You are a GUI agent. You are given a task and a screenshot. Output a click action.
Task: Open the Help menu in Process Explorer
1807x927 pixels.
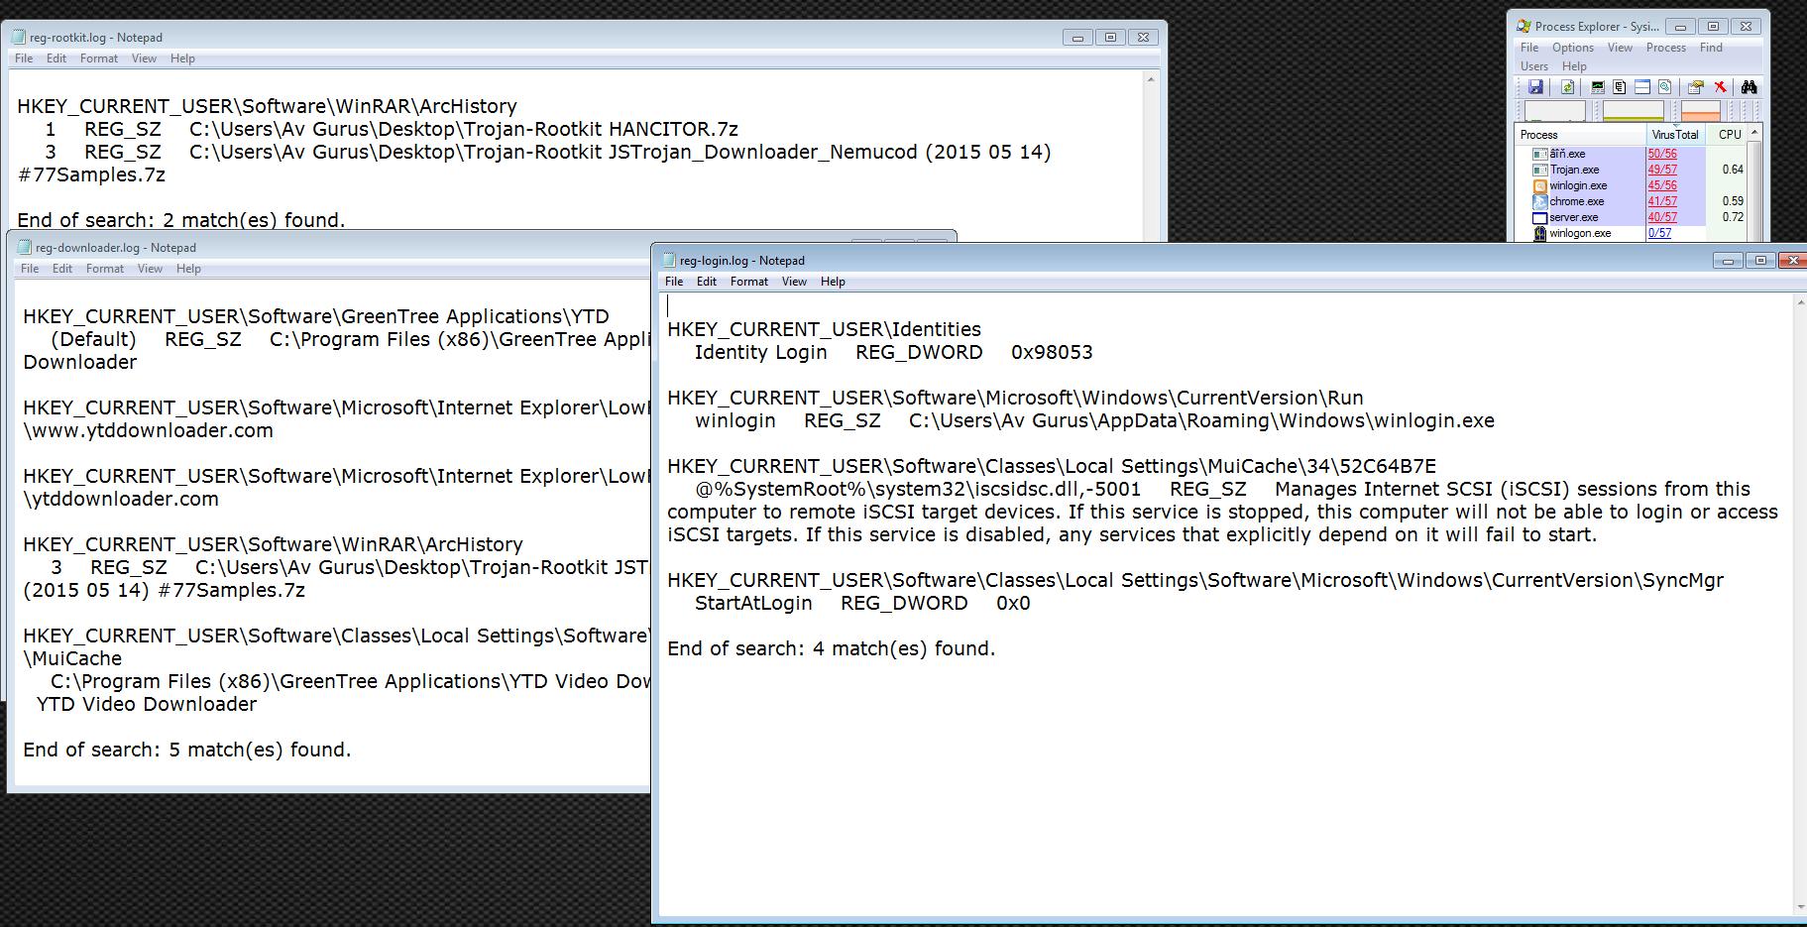(1574, 66)
